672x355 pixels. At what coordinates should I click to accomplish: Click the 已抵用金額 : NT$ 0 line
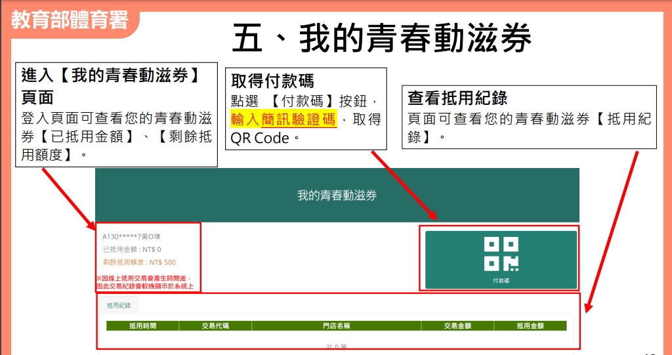click(x=132, y=249)
